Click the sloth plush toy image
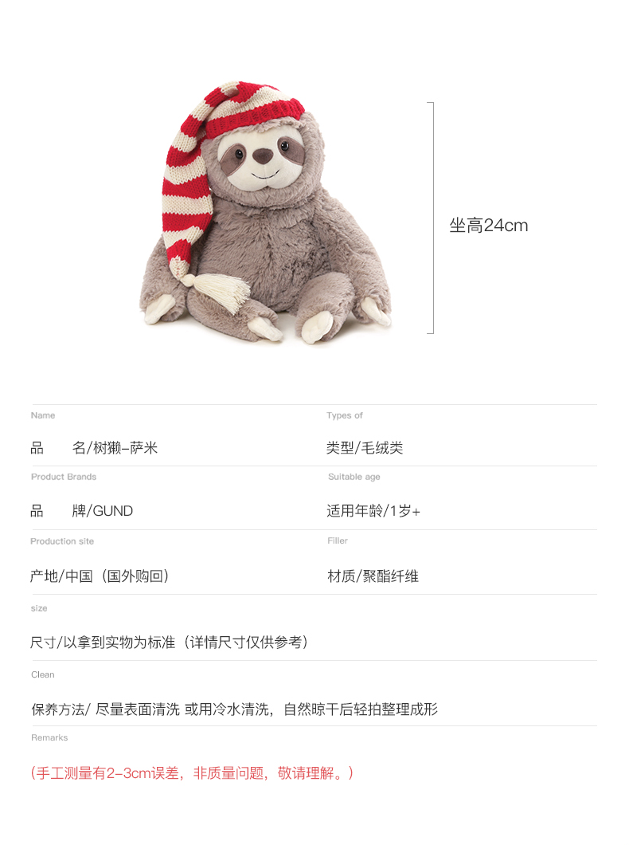 coord(265,213)
